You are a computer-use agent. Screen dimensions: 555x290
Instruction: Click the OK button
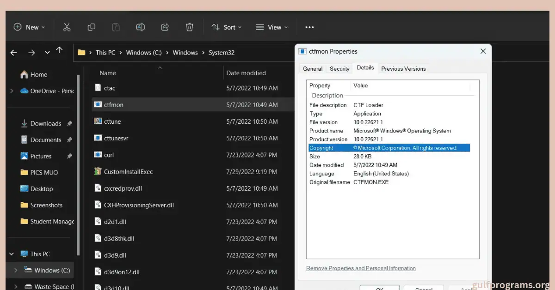379,287
